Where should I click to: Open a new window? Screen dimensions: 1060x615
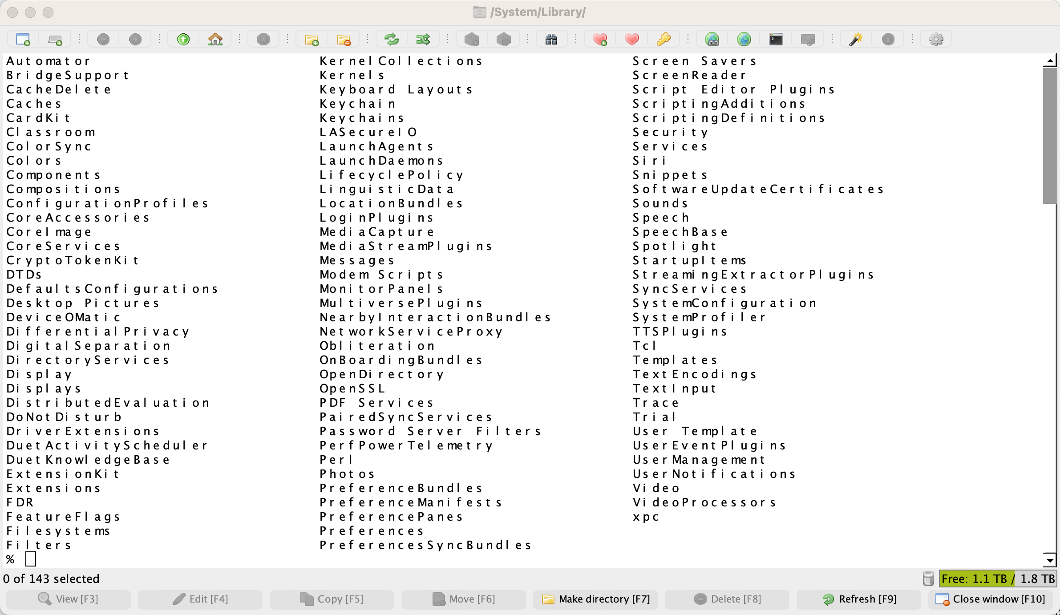pos(22,39)
